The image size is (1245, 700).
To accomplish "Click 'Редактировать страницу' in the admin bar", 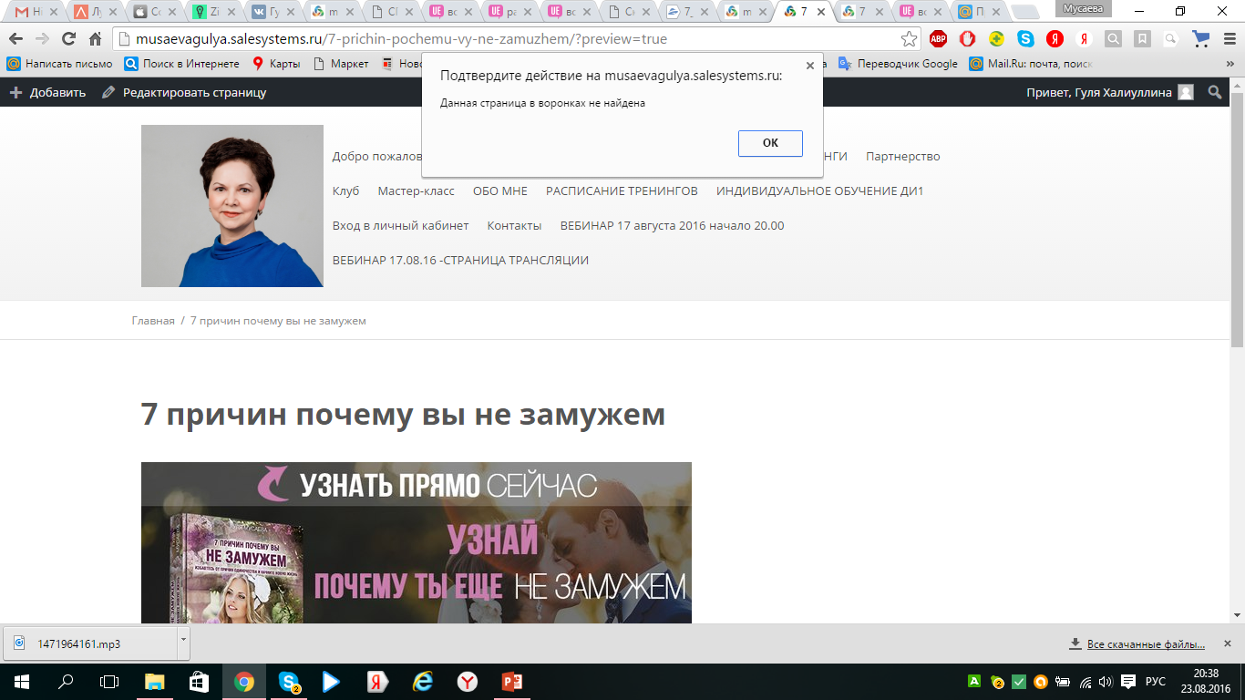I will click(194, 92).
